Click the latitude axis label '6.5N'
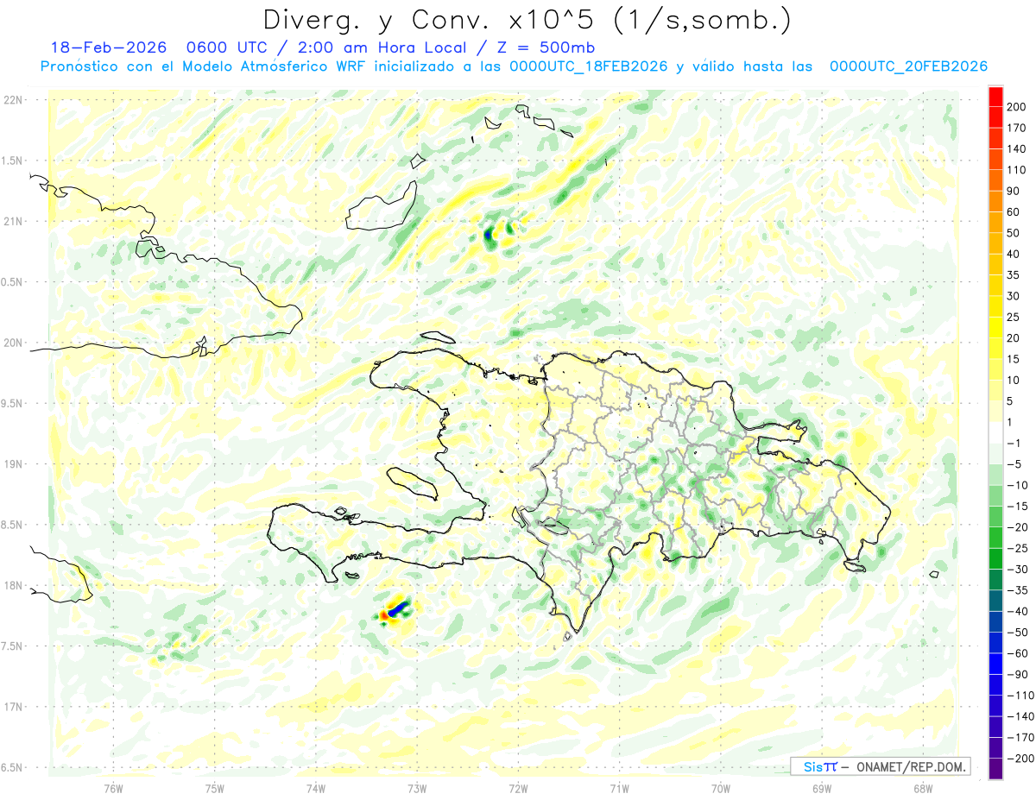Image resolution: width=1036 pixels, height=800 pixels. pos(12,767)
